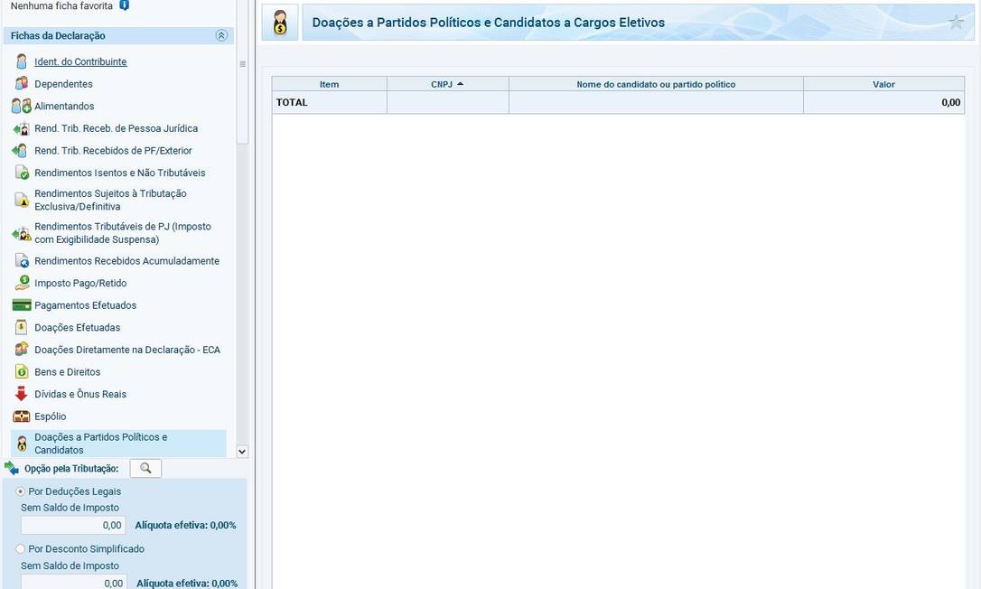This screenshot has height=589, width=981.
Task: Sort the table by CNPJ column
Action: (x=447, y=84)
